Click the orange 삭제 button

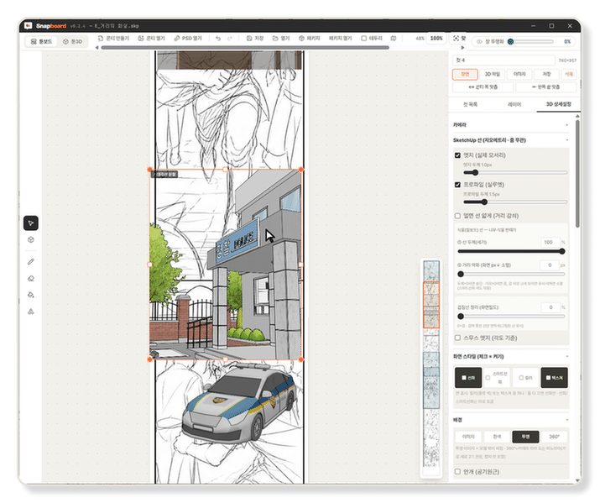(569, 74)
